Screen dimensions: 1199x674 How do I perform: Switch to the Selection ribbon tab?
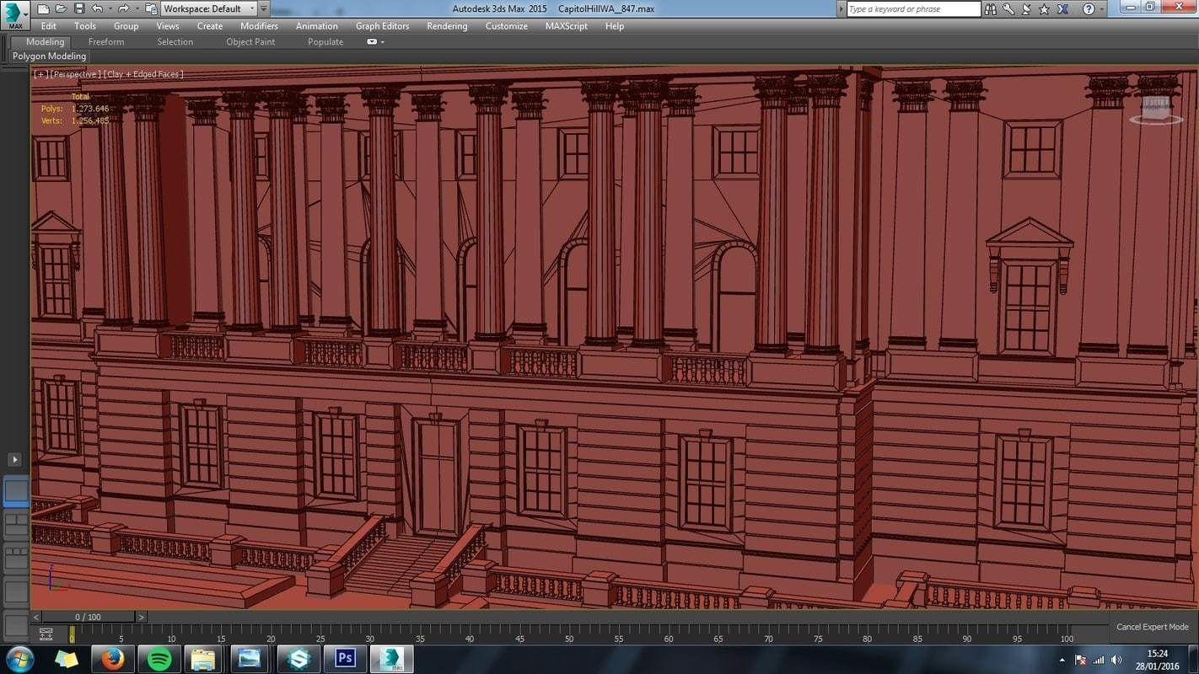tap(175, 42)
